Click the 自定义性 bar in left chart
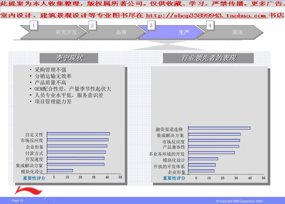 pos(78,134)
